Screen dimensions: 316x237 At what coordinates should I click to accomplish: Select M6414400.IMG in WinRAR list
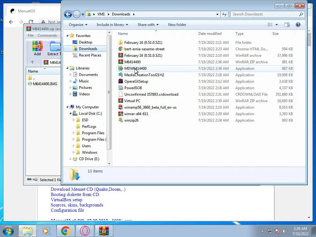pyautogui.click(x=45, y=84)
